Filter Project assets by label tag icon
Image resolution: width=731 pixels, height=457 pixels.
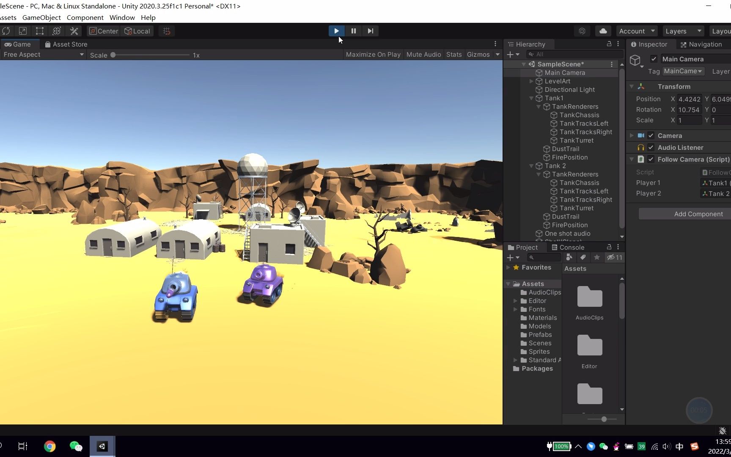coord(583,257)
